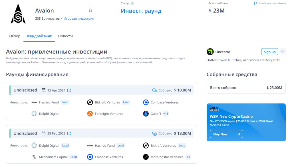Click Foresight Ventures orange logo

point(90,114)
